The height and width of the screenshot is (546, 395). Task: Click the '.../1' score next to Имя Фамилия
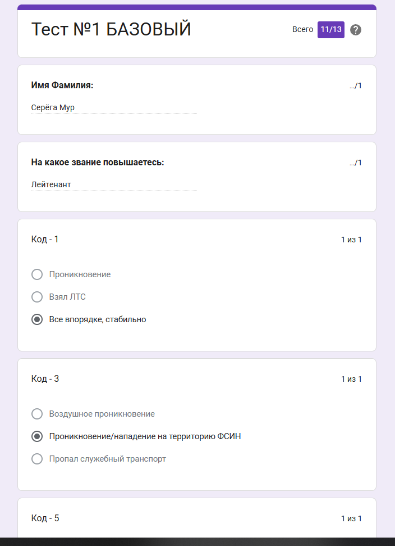[355, 86]
